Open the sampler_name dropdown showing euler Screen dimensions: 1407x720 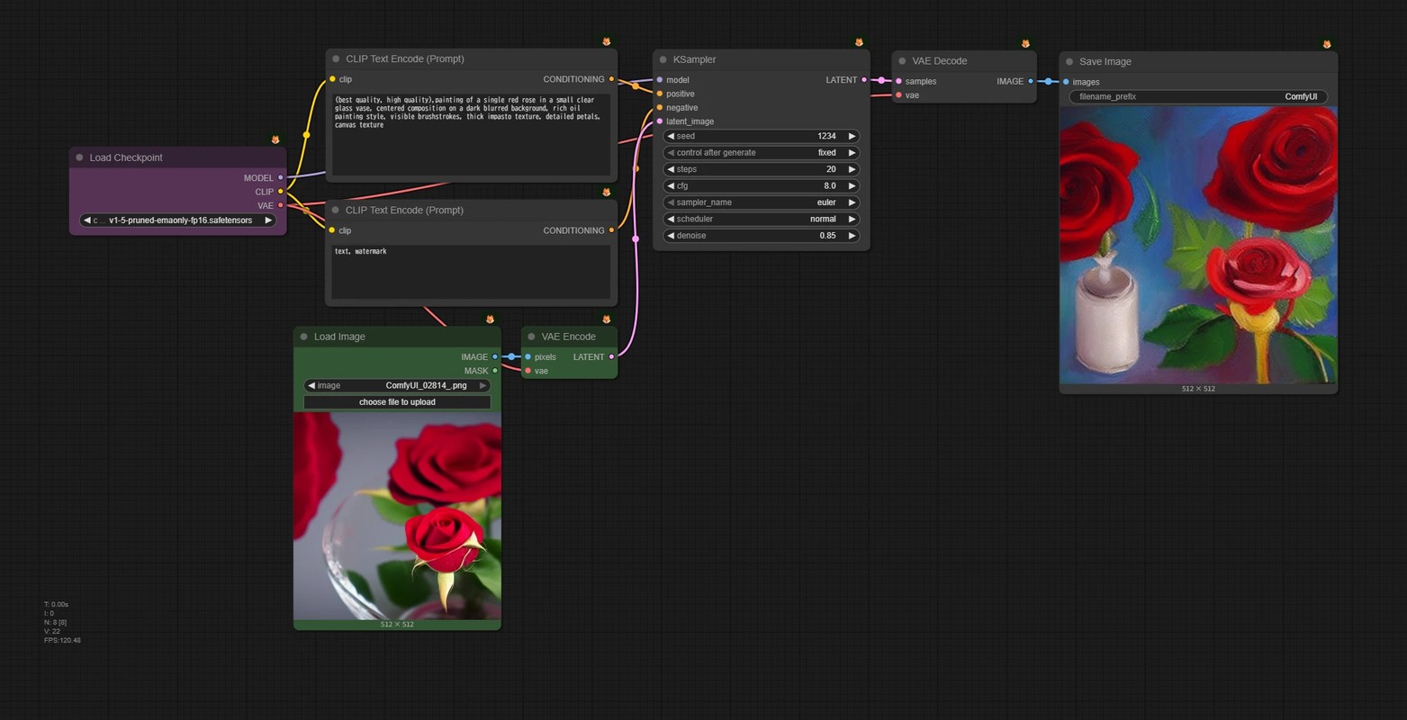pos(761,202)
